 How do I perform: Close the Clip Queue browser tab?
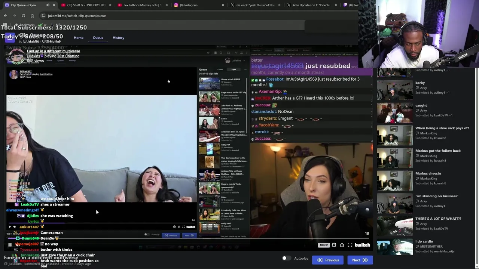tap(54, 5)
